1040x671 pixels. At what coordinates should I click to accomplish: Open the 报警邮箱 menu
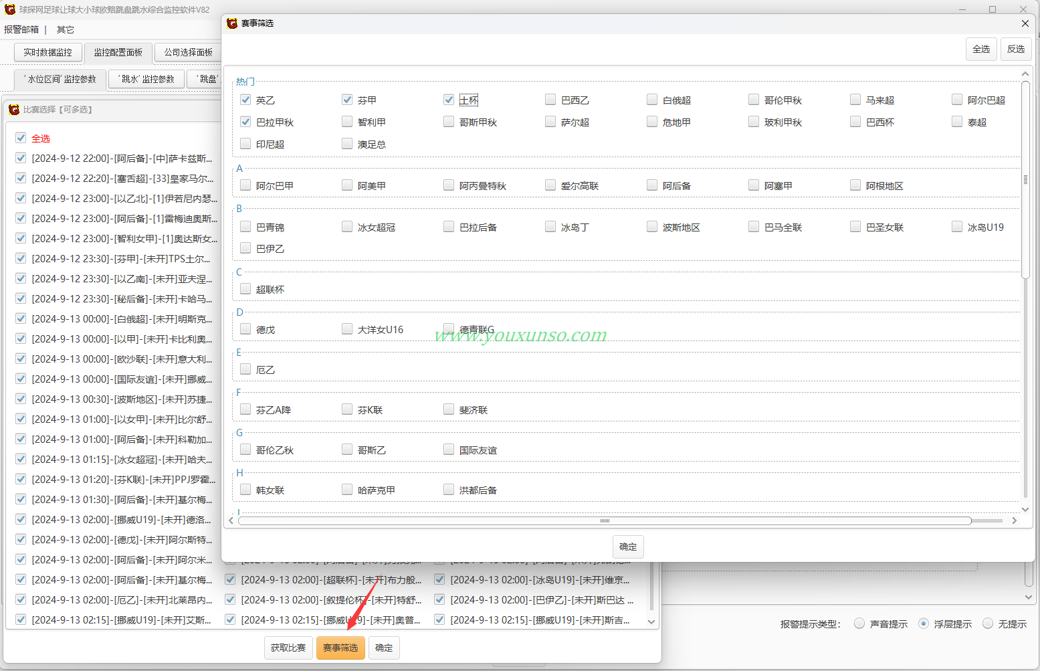pyautogui.click(x=21, y=29)
